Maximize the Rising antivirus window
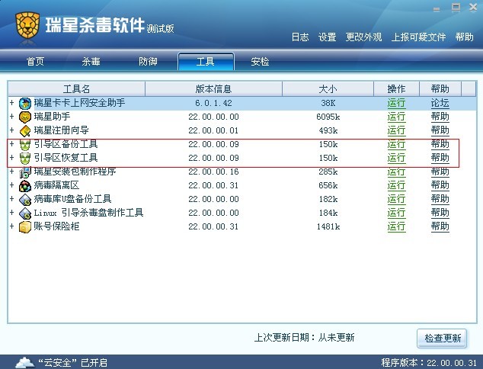Viewport: 483px width, 369px height. pos(456,8)
